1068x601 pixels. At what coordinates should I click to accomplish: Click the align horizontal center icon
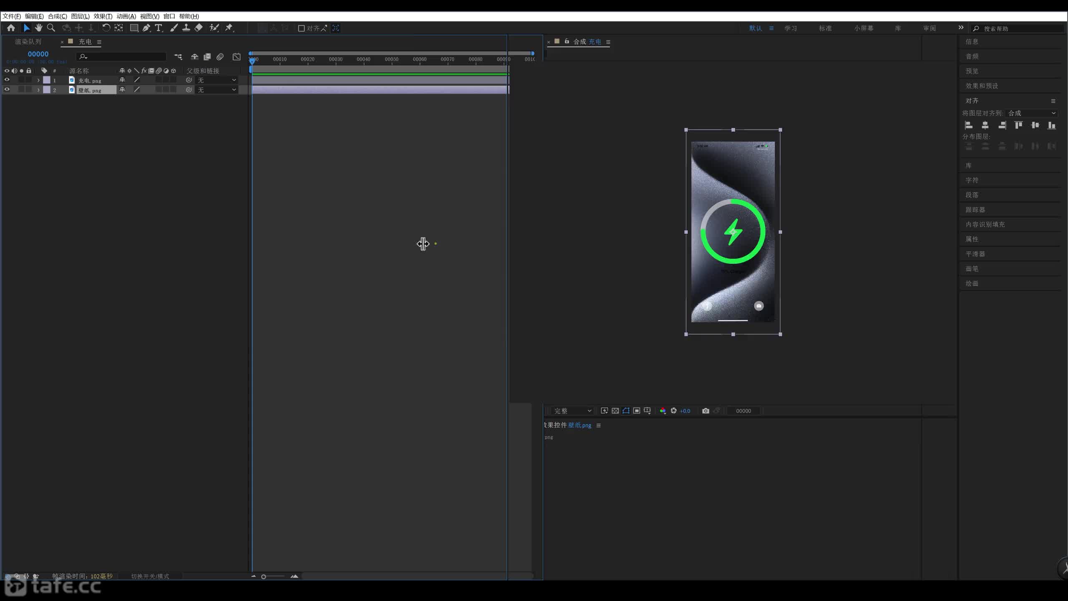pyautogui.click(x=985, y=125)
